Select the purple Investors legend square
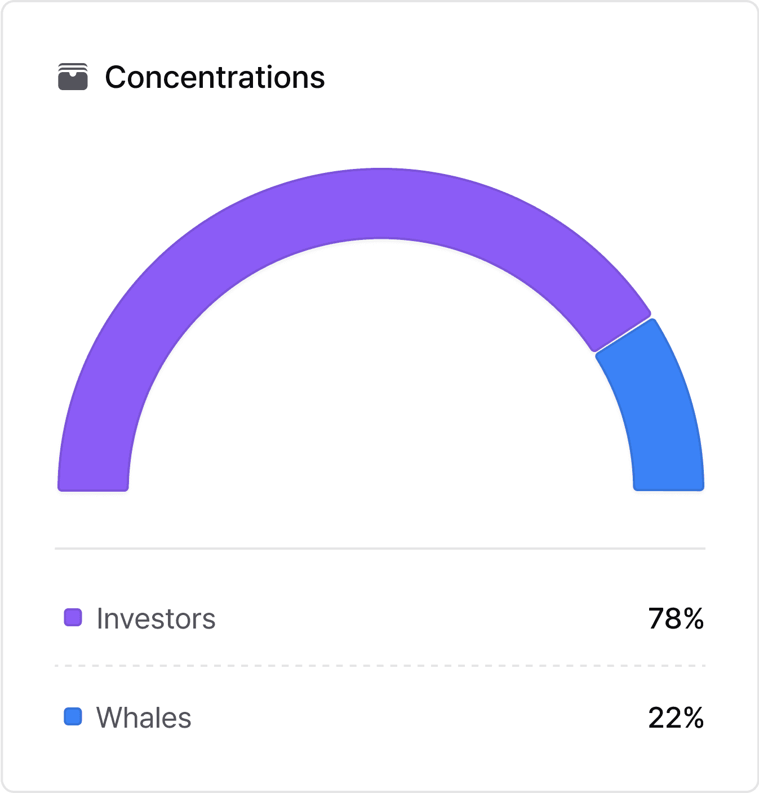Image resolution: width=759 pixels, height=793 pixels. pyautogui.click(x=73, y=617)
